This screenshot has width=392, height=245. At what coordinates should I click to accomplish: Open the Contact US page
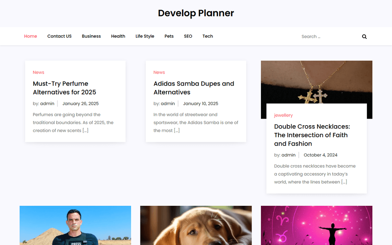(60, 36)
